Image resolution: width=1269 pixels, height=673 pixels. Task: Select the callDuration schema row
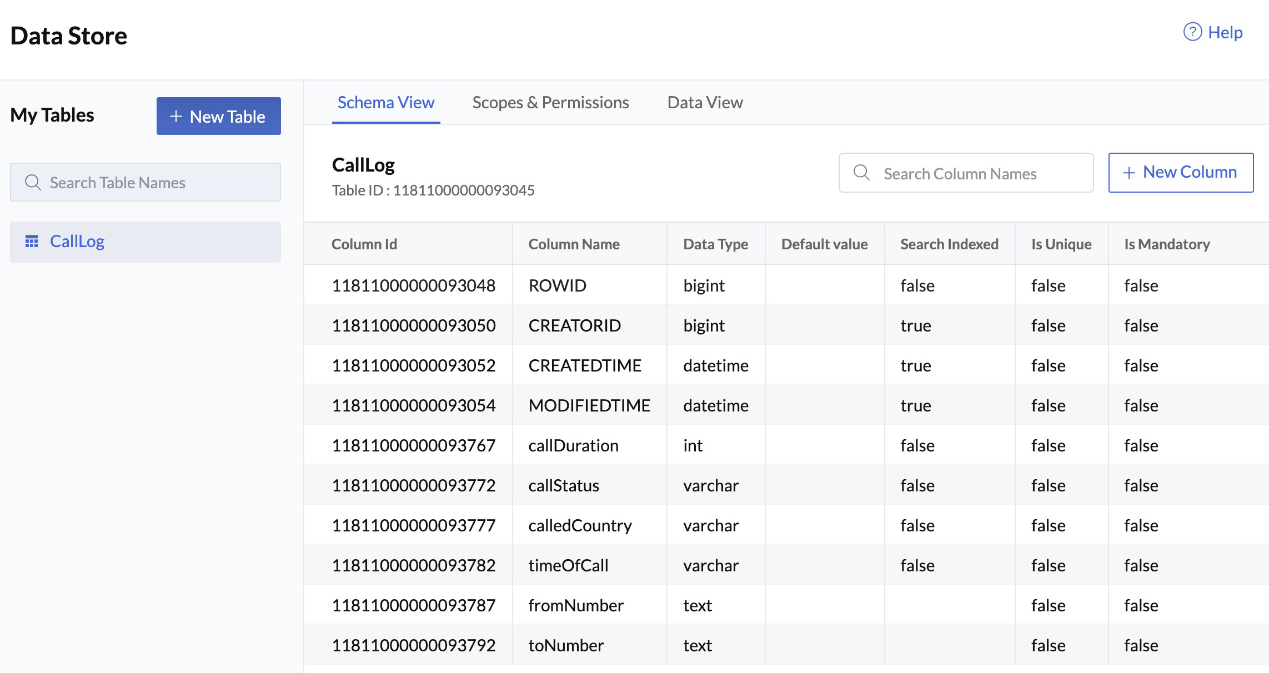coord(573,445)
